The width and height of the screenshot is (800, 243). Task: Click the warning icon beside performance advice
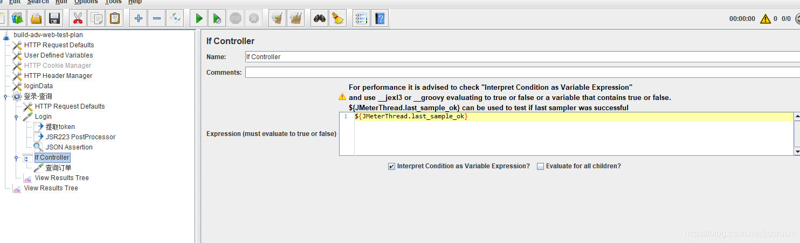(342, 97)
